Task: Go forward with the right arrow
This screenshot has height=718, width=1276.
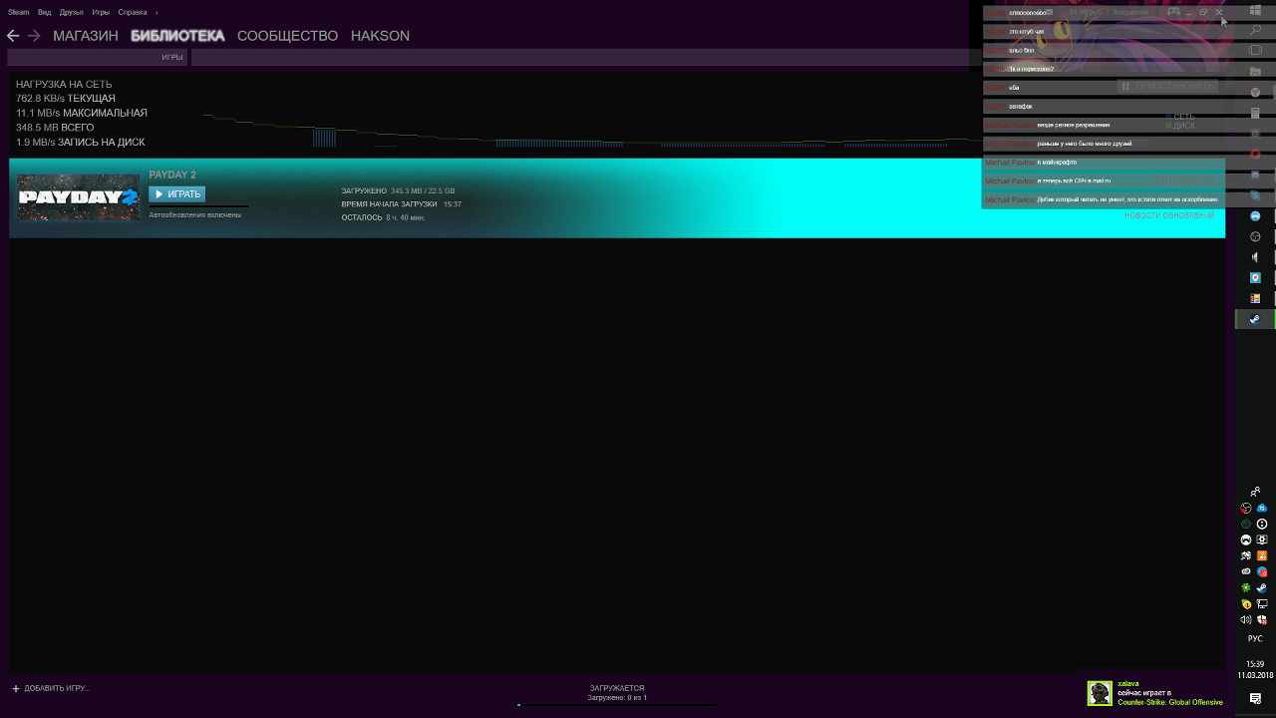Action: tap(34, 36)
